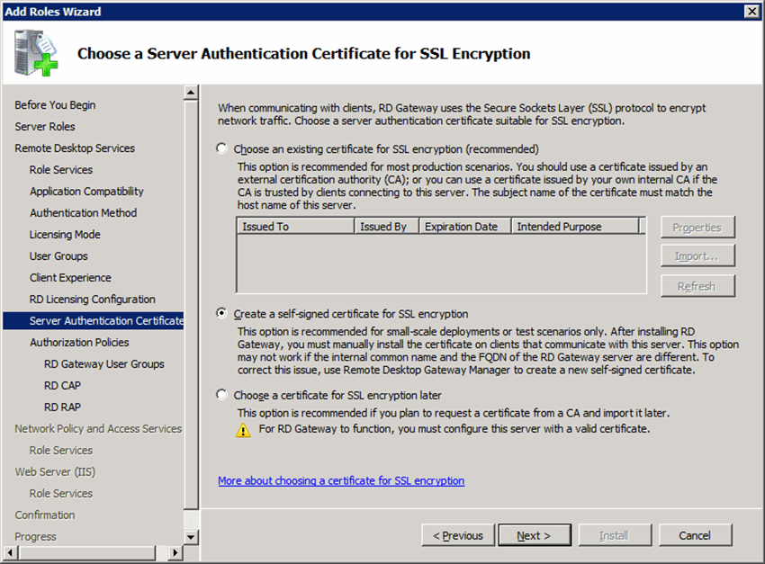765x564 pixels.
Task: Go to the Confirmation step
Action: [45, 515]
